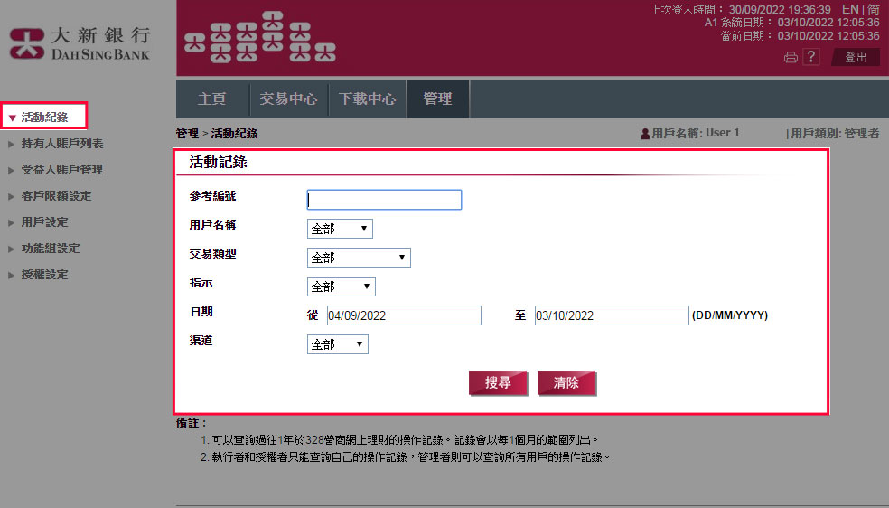Click the printer icon in header

(791, 57)
